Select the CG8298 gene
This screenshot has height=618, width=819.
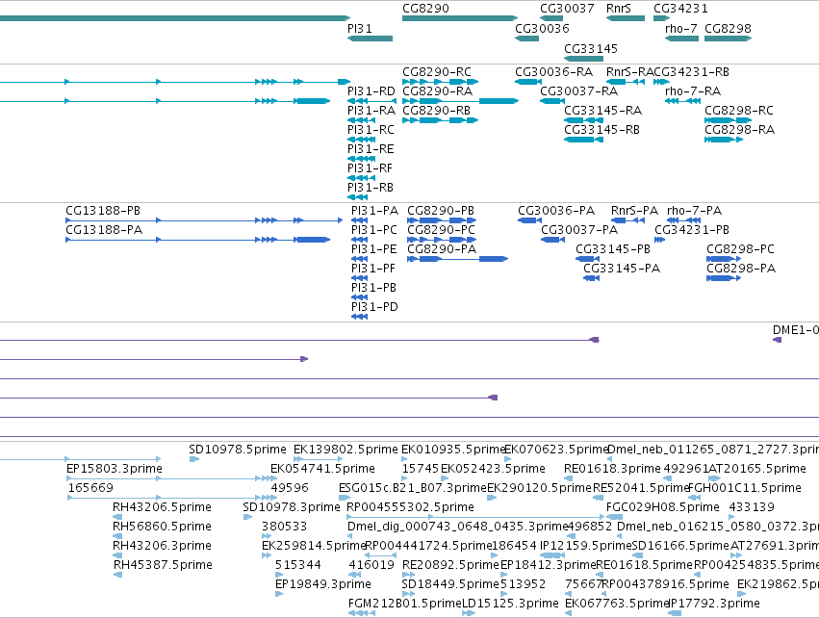(729, 39)
